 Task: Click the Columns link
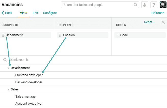point(158,13)
